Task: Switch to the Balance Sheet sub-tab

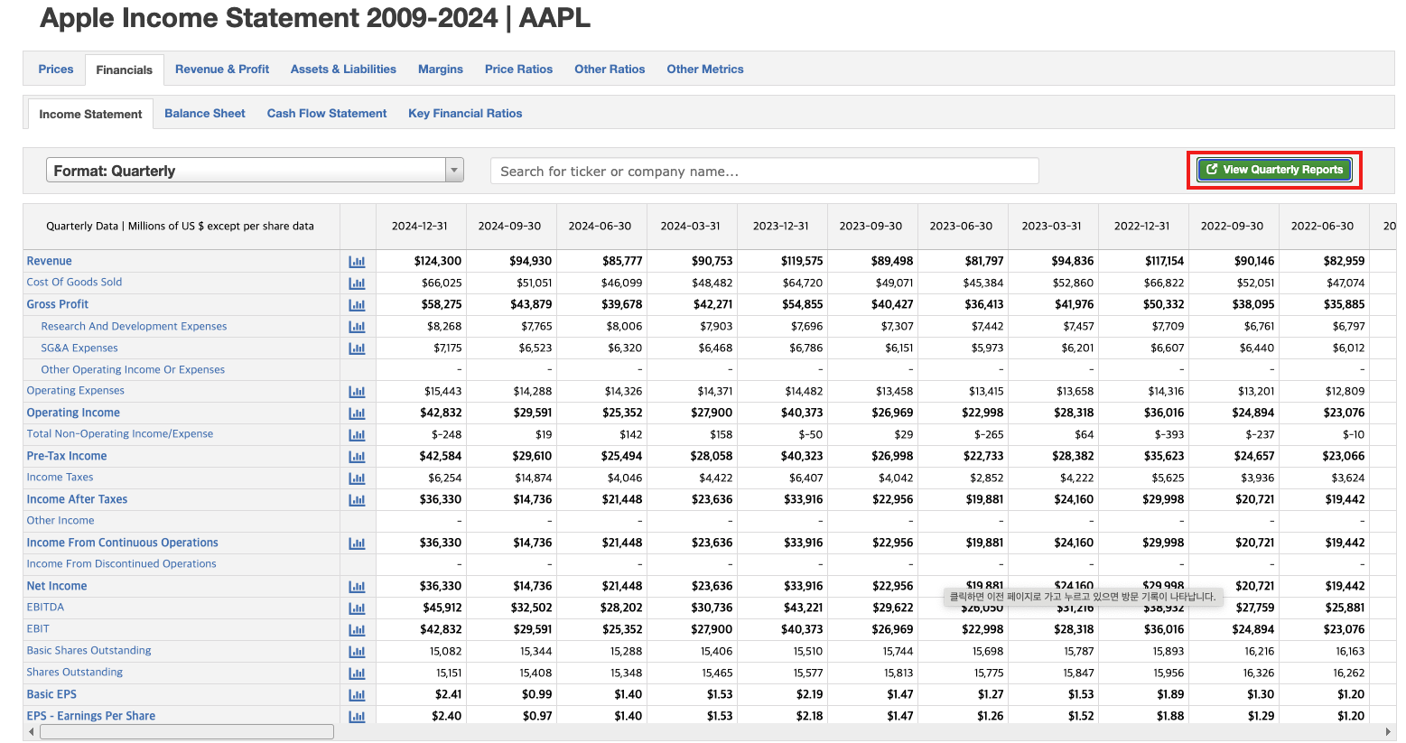Action: pyautogui.click(x=205, y=113)
